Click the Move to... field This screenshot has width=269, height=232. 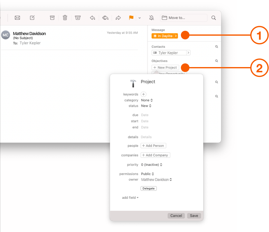(183, 18)
